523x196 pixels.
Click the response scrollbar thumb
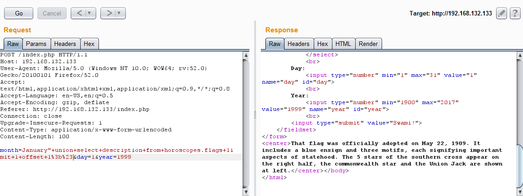[520, 166]
